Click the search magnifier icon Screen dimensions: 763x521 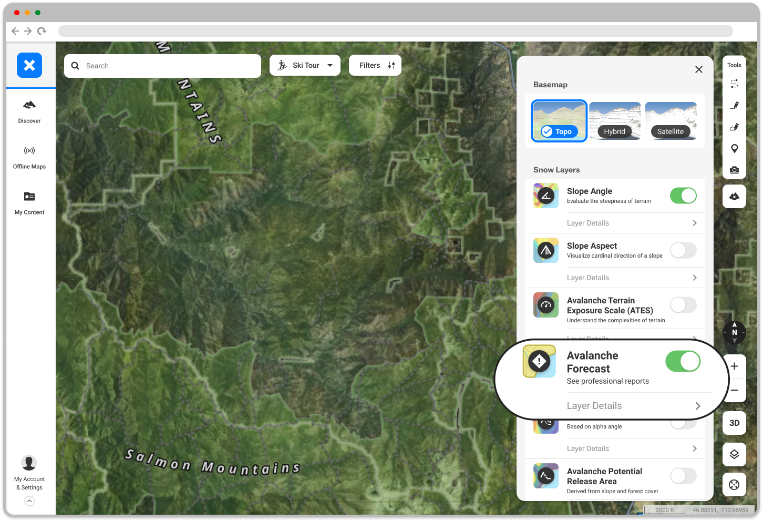pos(75,66)
